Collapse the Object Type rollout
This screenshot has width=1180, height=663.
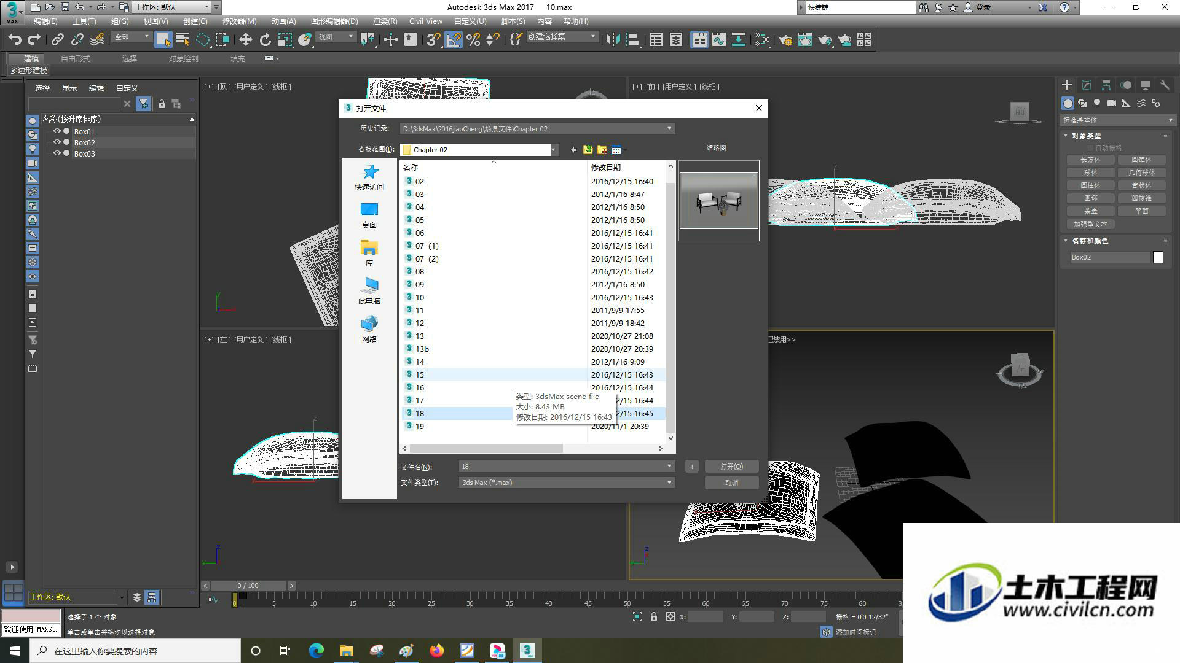pyautogui.click(x=1087, y=136)
